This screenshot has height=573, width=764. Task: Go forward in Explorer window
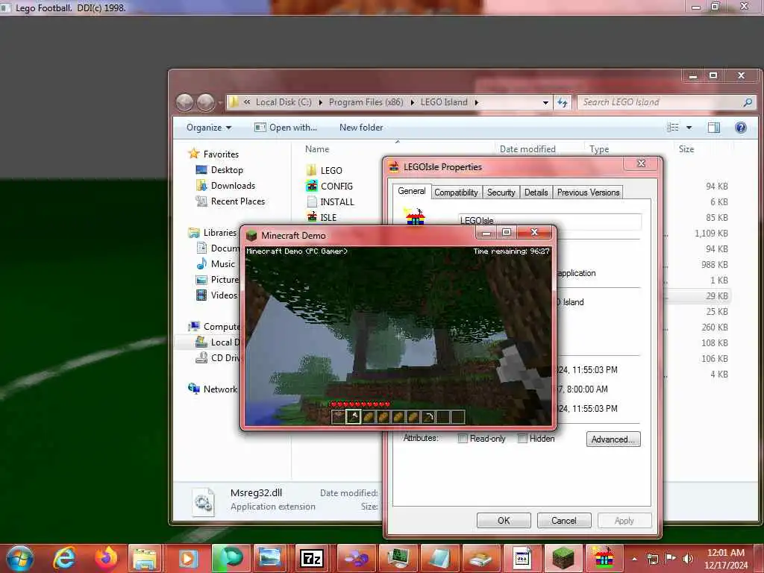[x=205, y=102]
